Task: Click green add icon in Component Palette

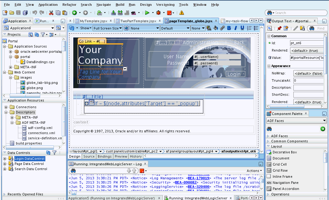Action: (323, 129)
